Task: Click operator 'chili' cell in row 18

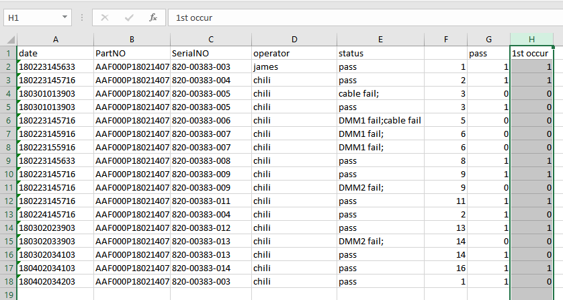Action: pyautogui.click(x=294, y=281)
